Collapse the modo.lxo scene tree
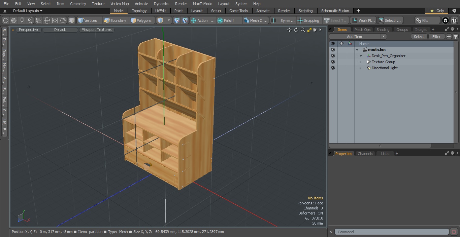This screenshot has height=237, width=460. coord(357,50)
